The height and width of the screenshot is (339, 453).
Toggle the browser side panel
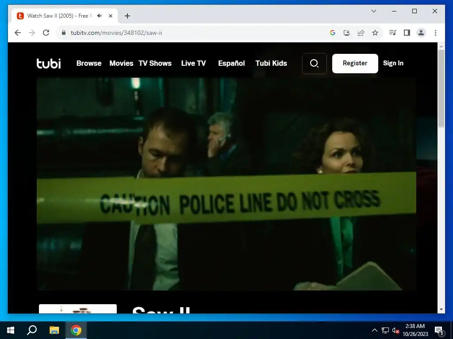(x=407, y=33)
